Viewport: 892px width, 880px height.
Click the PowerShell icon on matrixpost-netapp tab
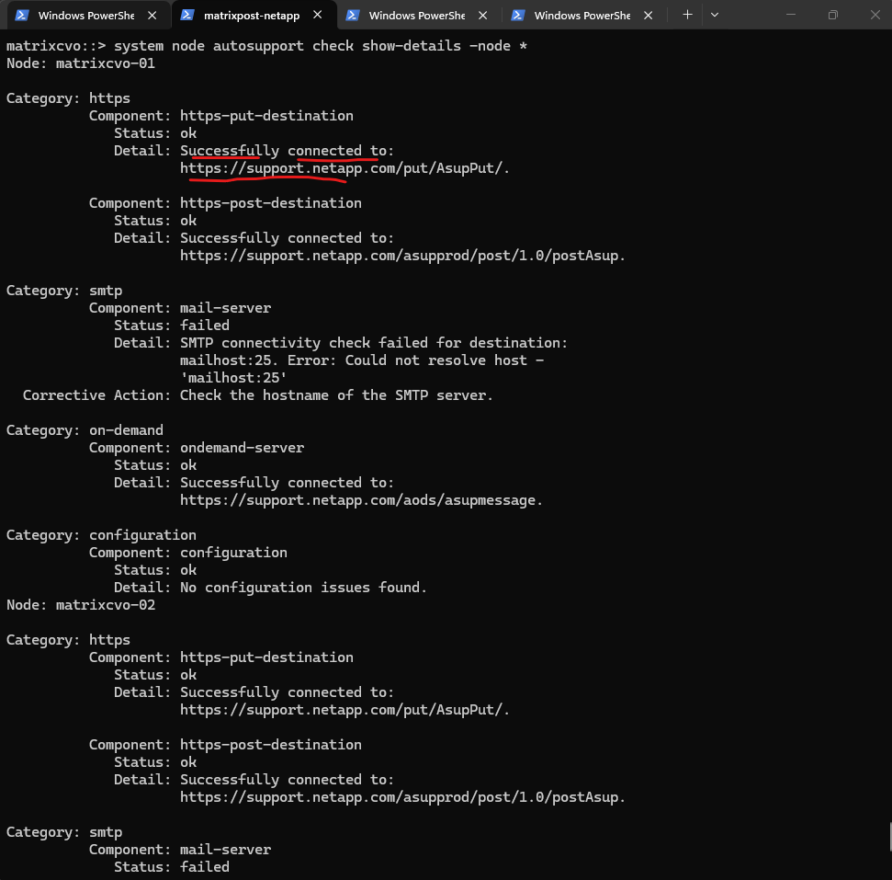click(x=187, y=16)
